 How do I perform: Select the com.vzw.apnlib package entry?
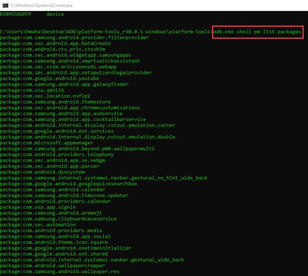tap(33, 90)
